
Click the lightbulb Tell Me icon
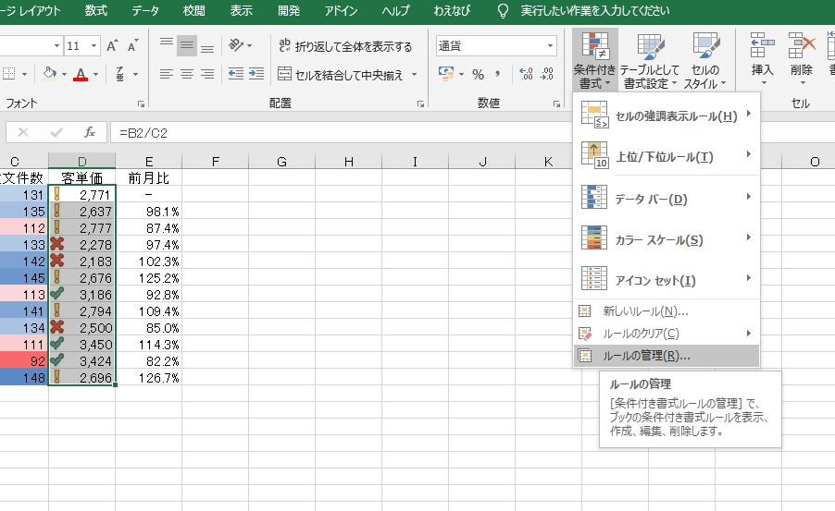(x=503, y=11)
